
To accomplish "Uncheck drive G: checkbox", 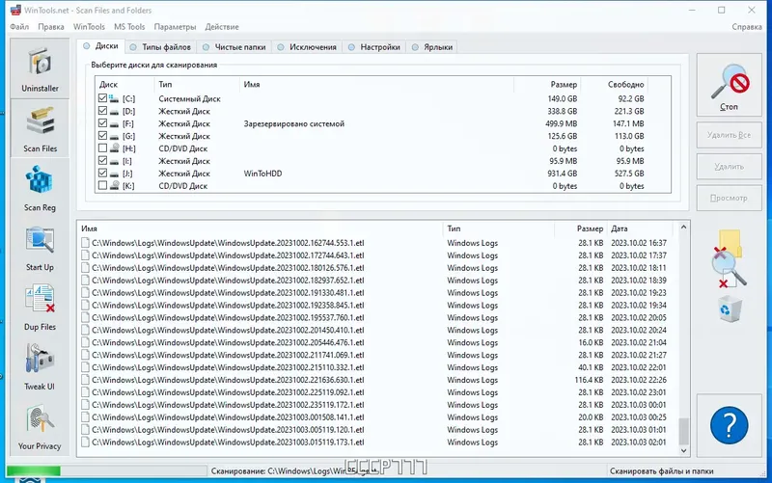I will coord(102,136).
